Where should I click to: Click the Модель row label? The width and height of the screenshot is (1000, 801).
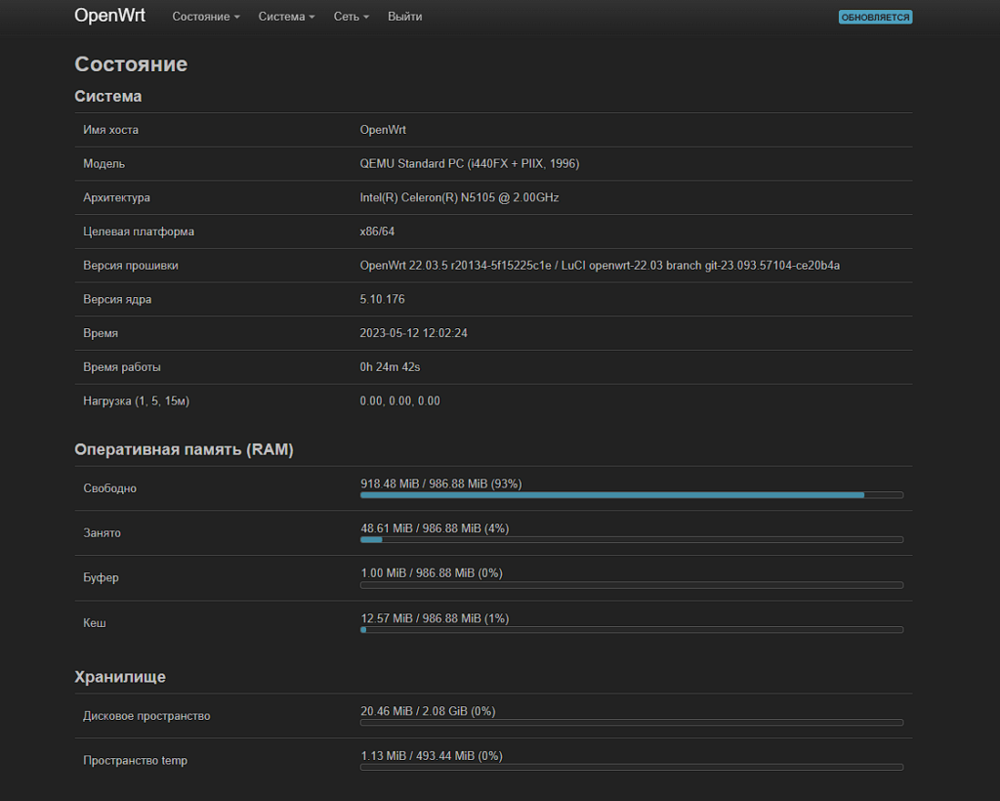[104, 163]
